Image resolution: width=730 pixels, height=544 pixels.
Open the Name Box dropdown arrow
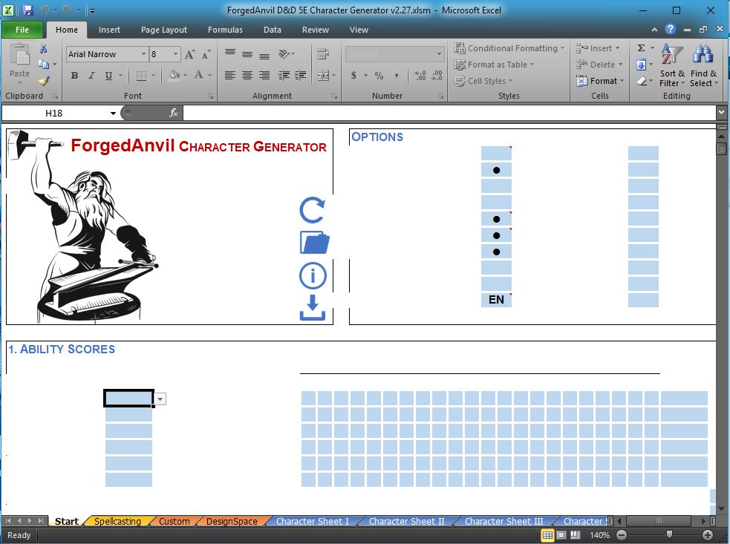click(113, 113)
